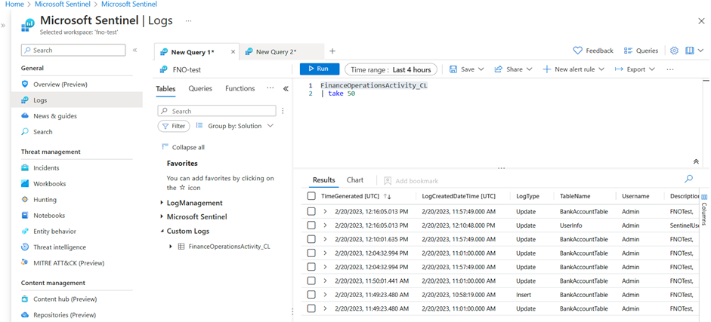Viewport: 711px width, 322px height.
Task: Check the Insert log row checkbox
Action: click(x=311, y=294)
